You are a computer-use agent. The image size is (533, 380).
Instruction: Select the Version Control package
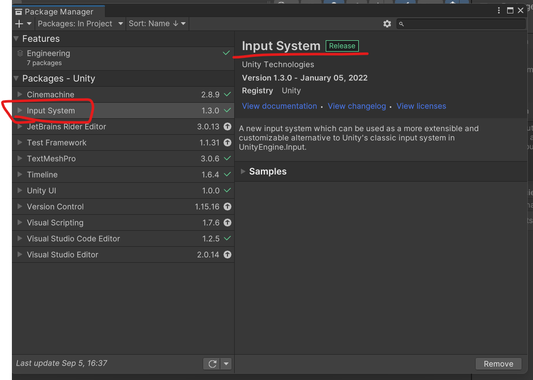[x=123, y=207]
